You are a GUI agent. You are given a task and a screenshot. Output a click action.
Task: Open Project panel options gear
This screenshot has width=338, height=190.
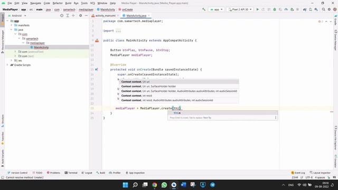click(x=80, y=15)
